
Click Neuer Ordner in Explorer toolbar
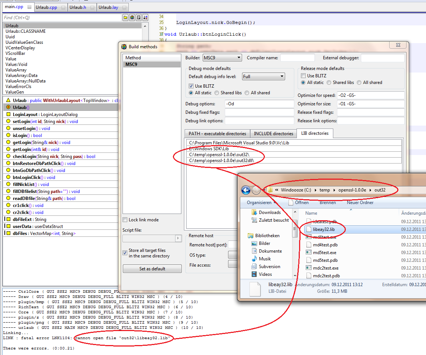(360, 203)
